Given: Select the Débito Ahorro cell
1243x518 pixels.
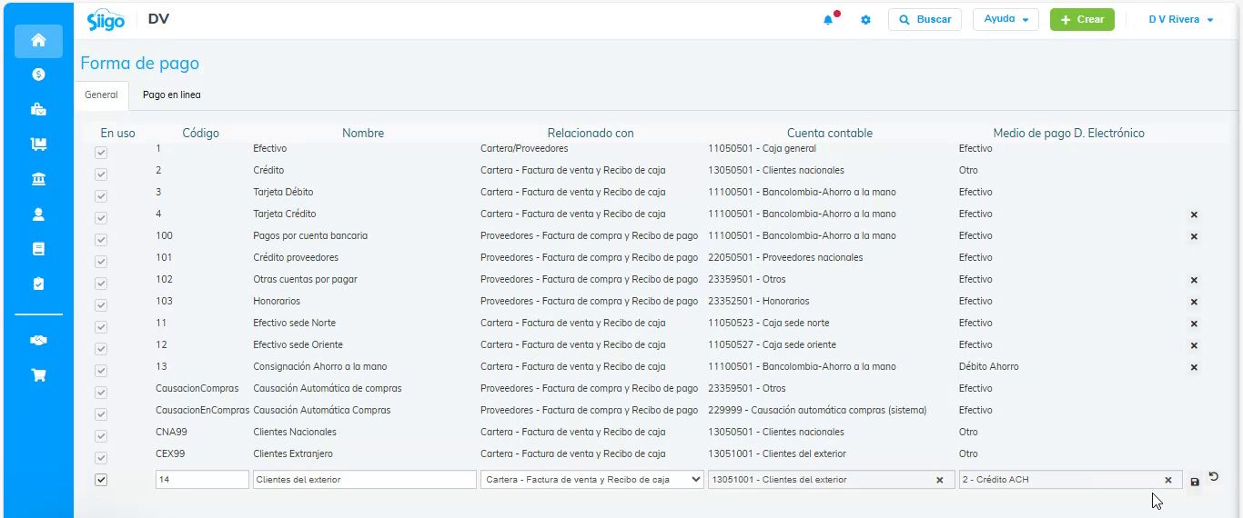Looking at the screenshot, I should 989,366.
